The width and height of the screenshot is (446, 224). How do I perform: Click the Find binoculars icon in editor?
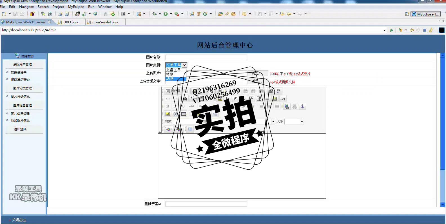(185, 99)
